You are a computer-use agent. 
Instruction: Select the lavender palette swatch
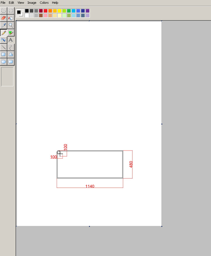88,15
